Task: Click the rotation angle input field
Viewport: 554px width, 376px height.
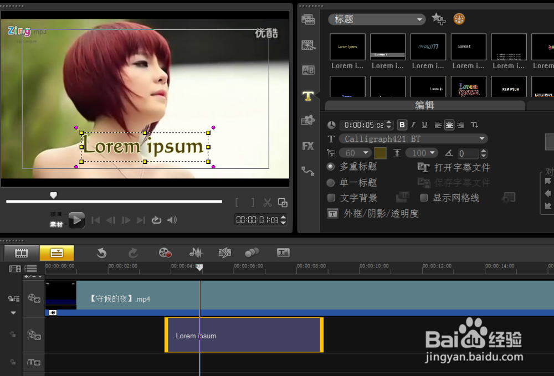Action: tap(468, 153)
